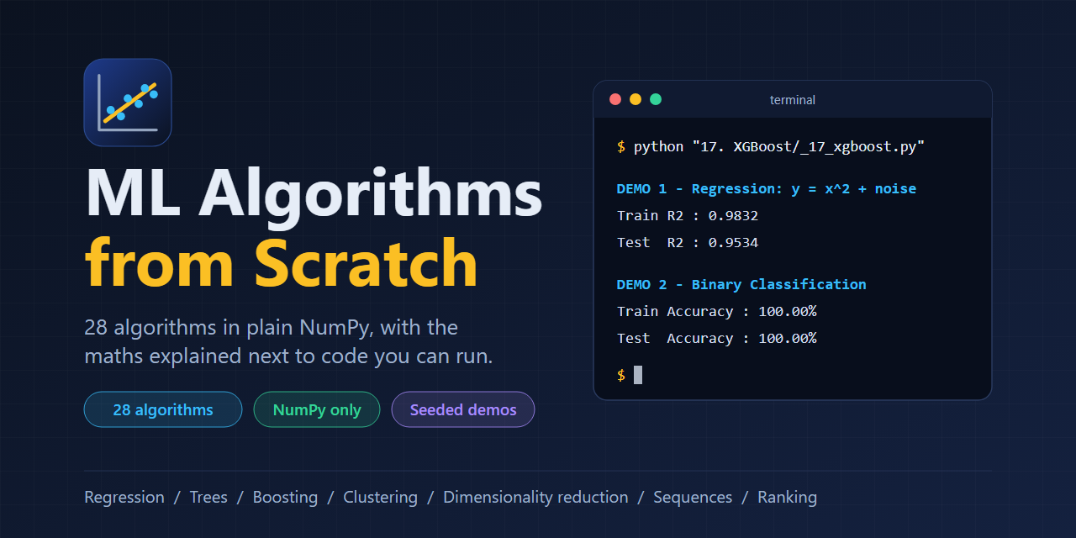Click the red terminal close dot
The image size is (1076, 538).
[615, 99]
